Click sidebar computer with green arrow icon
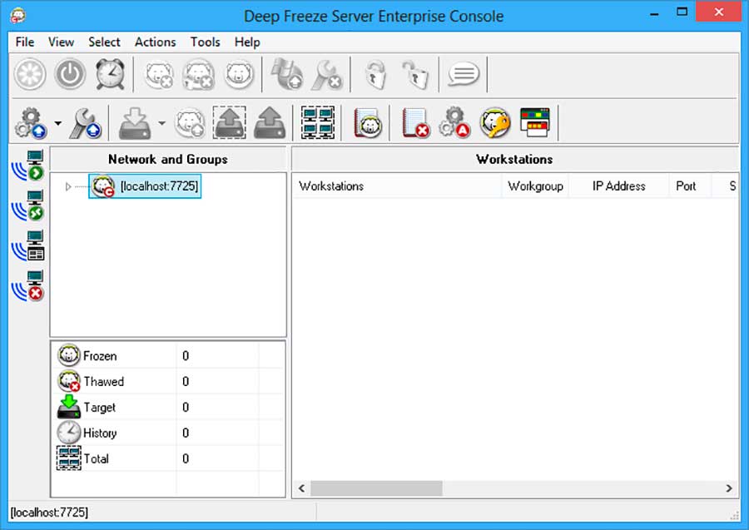Screen dimensions: 749x530 click(28, 166)
